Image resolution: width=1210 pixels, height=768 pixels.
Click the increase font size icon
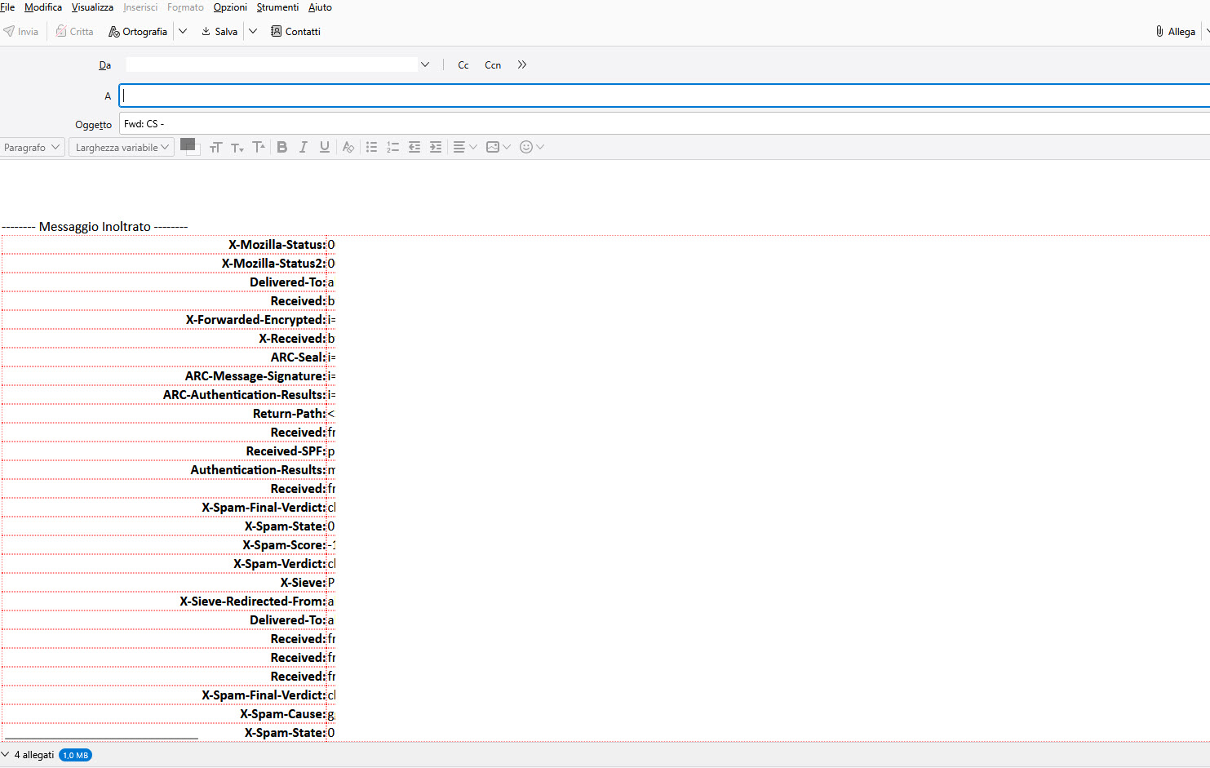pyautogui.click(x=259, y=147)
